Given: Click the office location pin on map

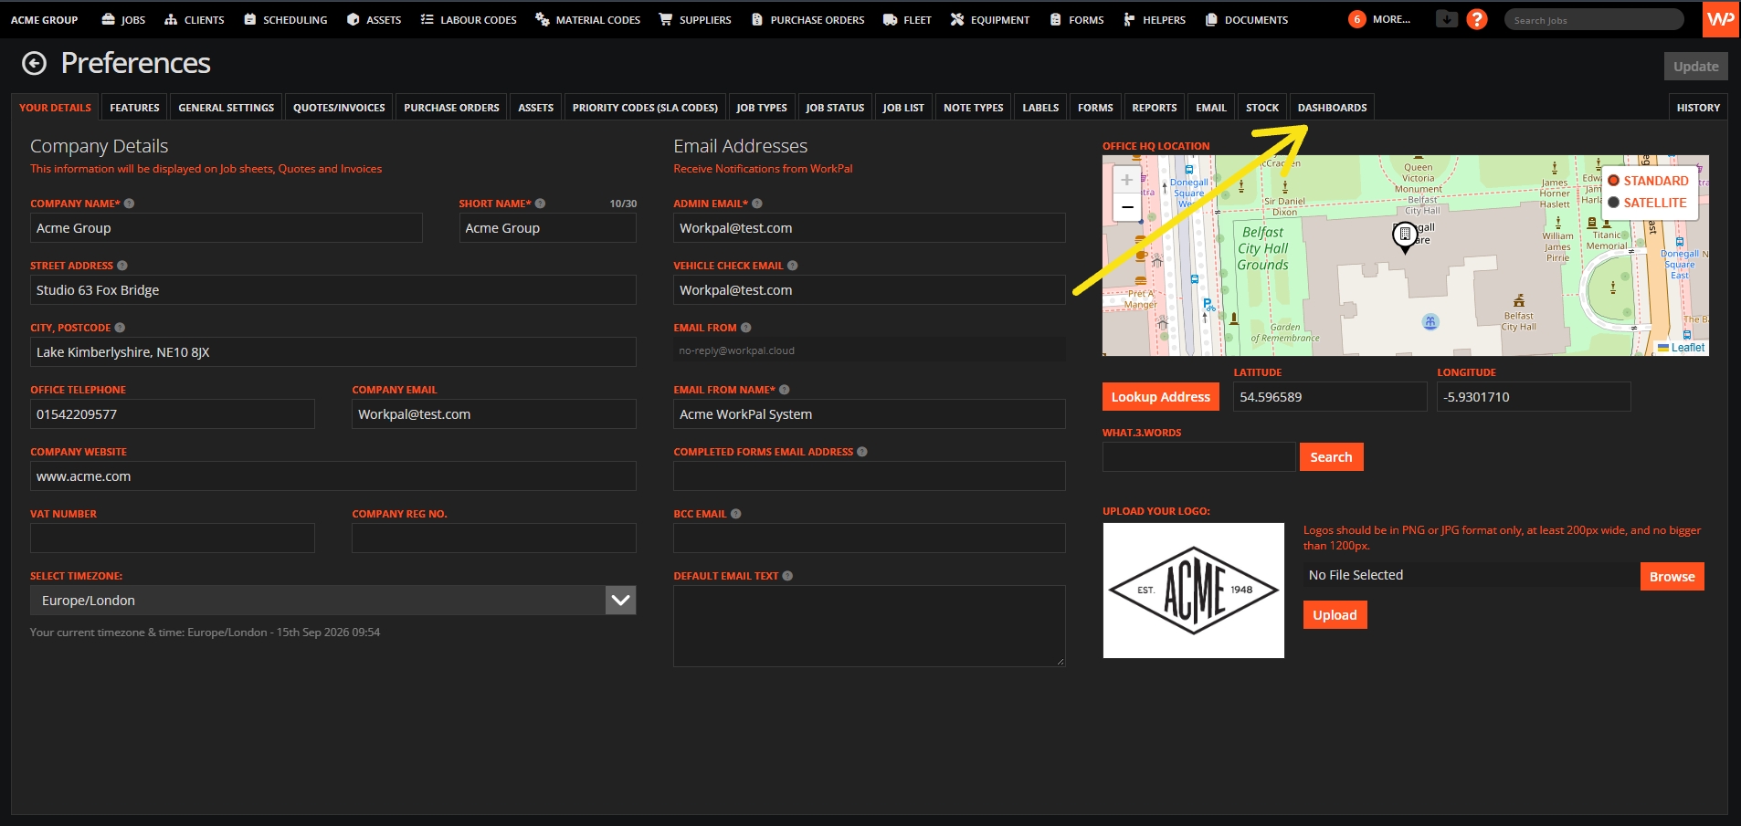Looking at the screenshot, I should [1405, 236].
